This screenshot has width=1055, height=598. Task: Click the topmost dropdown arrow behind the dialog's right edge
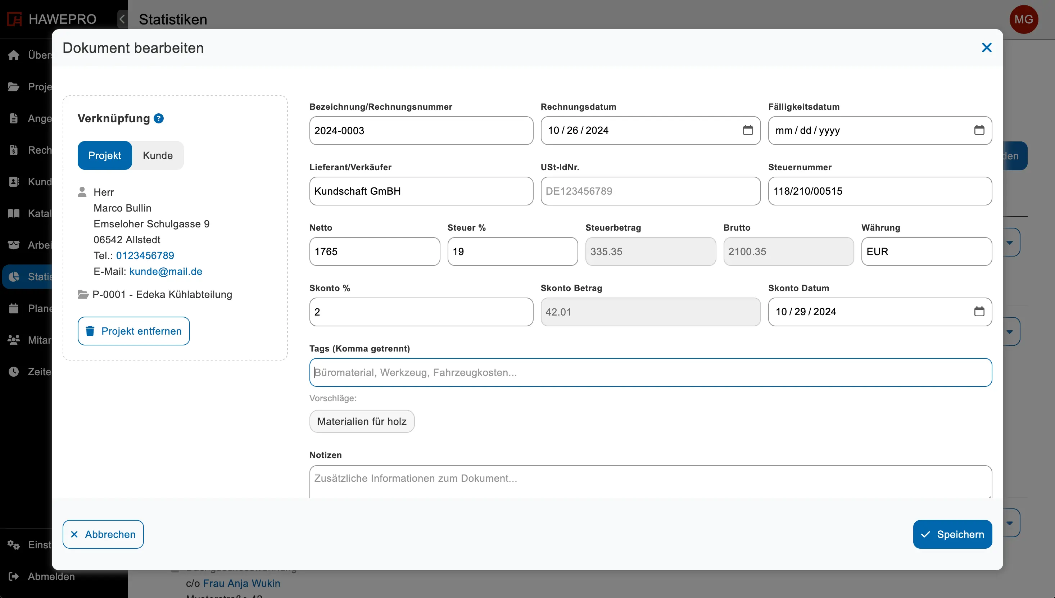[x=1010, y=242]
